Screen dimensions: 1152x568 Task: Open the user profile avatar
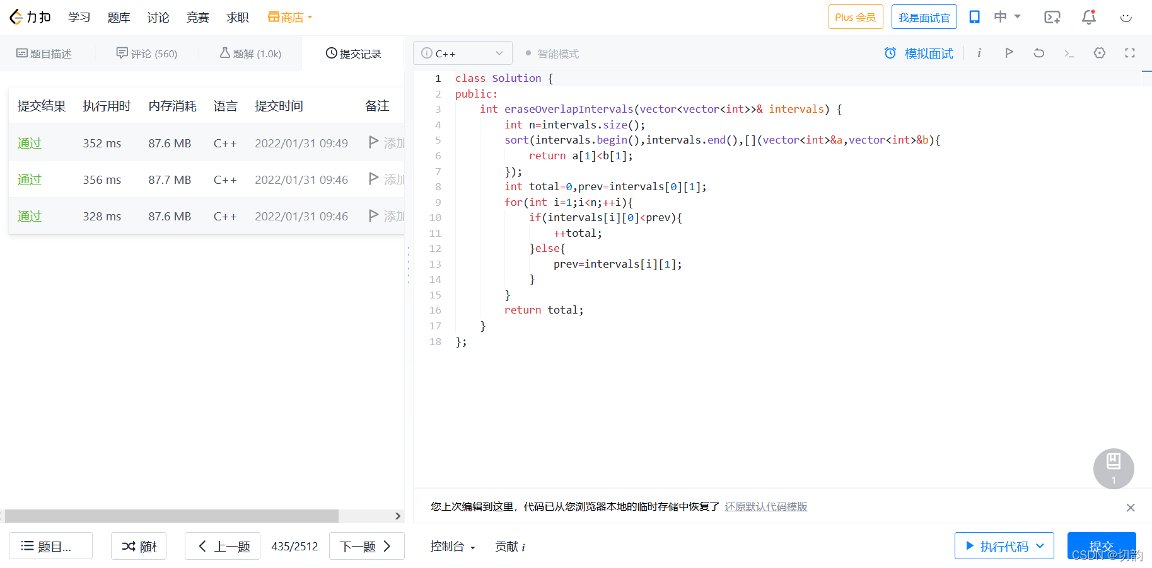click(x=1126, y=17)
